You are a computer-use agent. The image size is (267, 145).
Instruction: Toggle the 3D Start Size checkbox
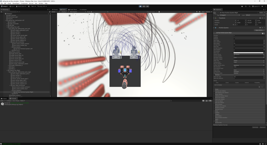pyautogui.click(x=234, y=45)
